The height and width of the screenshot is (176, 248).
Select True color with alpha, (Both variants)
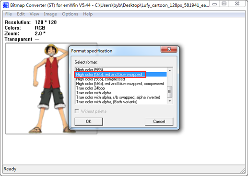(x=106, y=102)
